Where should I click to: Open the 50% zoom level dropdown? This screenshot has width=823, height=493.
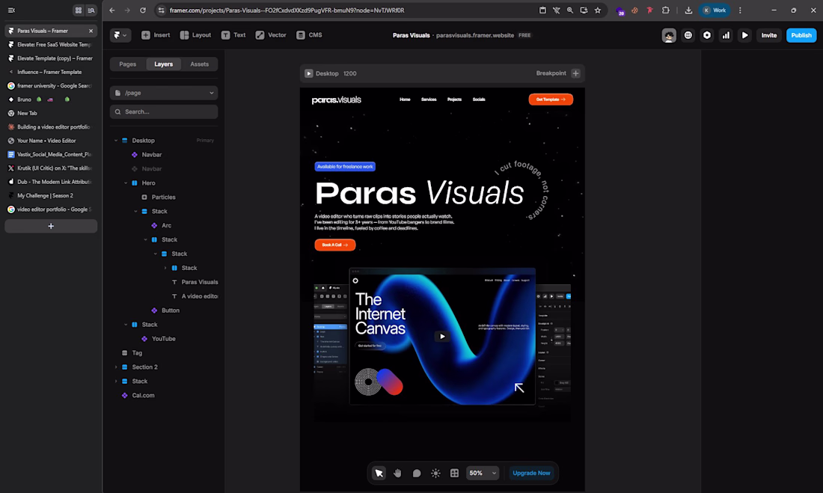tap(483, 473)
